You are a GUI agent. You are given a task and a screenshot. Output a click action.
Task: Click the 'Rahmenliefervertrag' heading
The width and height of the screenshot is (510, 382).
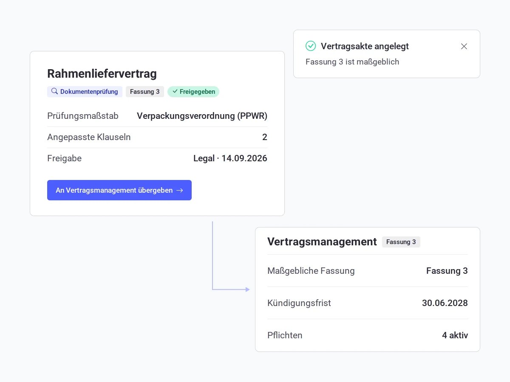[x=102, y=73]
